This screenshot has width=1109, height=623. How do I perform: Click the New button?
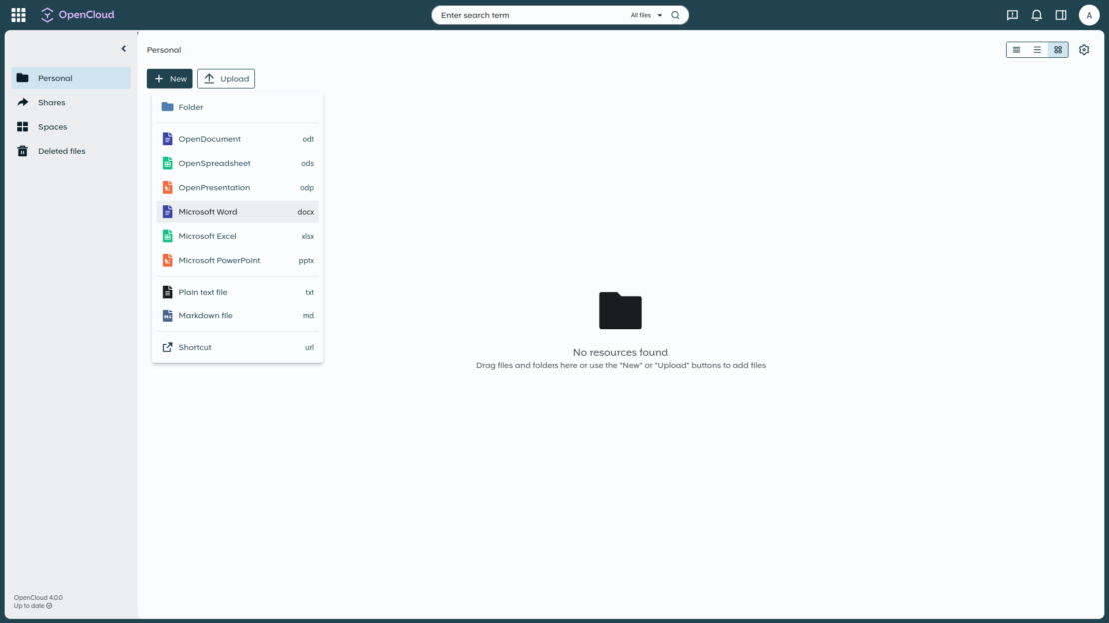(169, 79)
